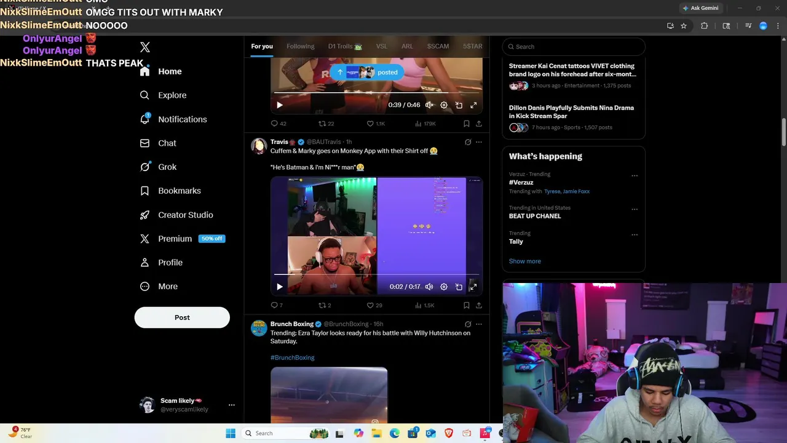787x443 pixels.
Task: Open Microsoft Edge in the taskbar
Action: [395, 433]
